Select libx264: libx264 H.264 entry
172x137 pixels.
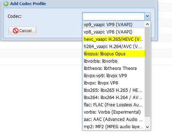(x=114, y=98)
